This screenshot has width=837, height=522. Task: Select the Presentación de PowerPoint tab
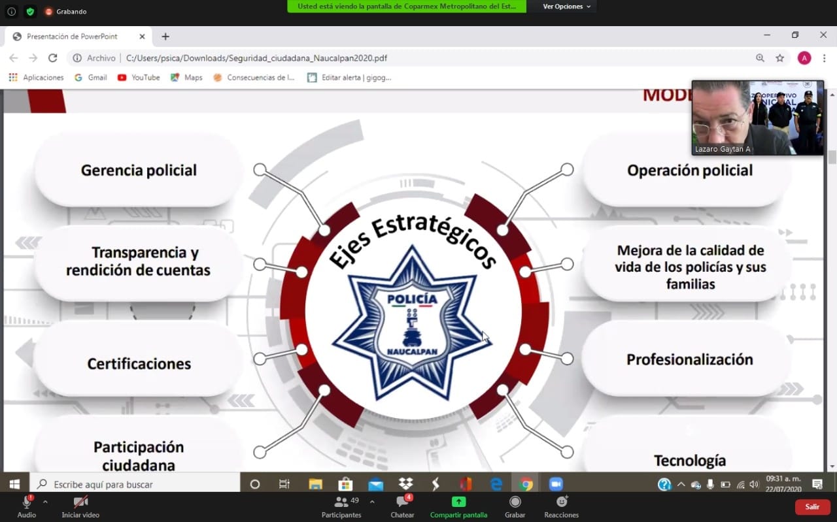pos(72,37)
